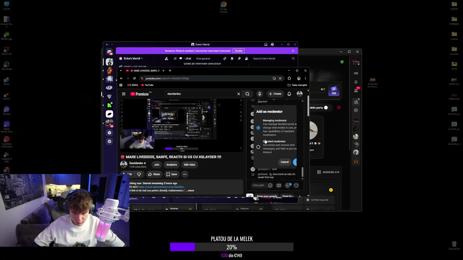Open Discord direct messages home icon
The width and height of the screenshot is (463, 260).
coord(109,52)
